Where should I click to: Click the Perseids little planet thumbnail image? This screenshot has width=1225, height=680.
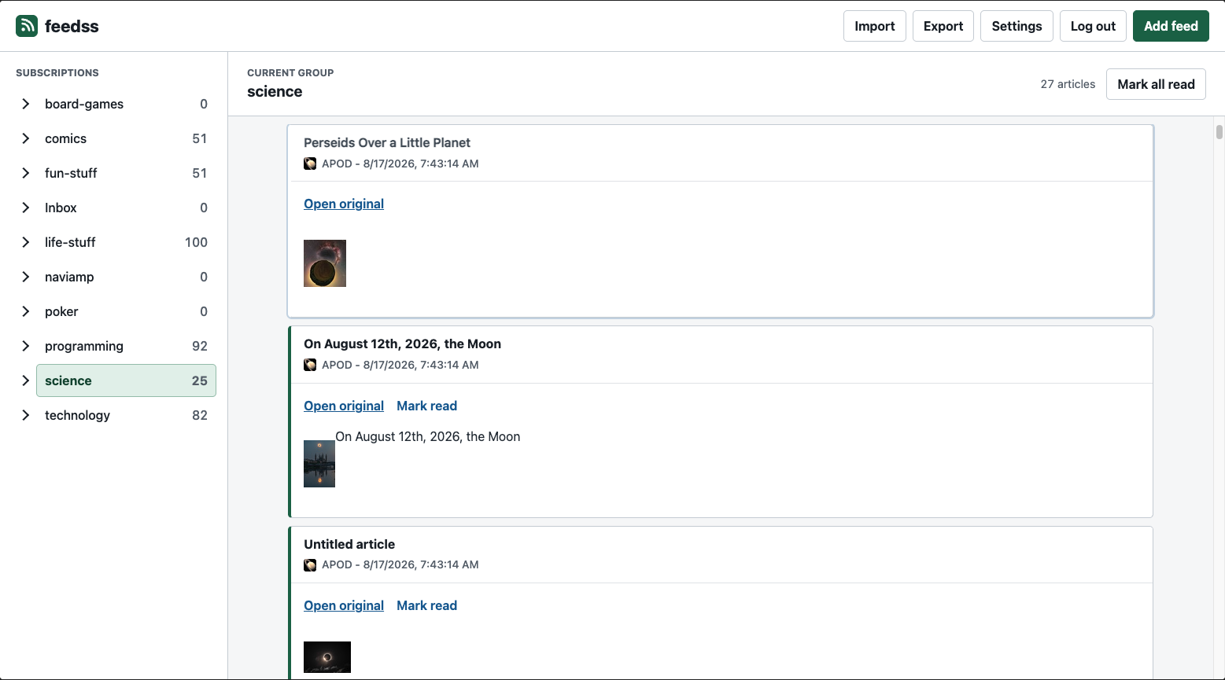tap(325, 263)
